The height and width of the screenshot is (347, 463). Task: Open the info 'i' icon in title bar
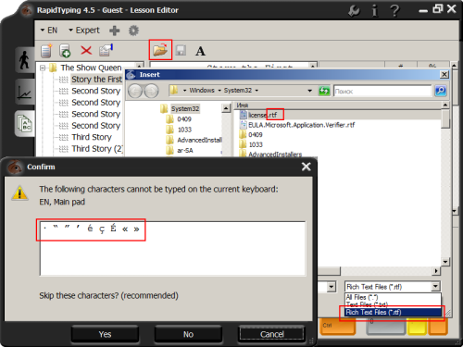click(374, 11)
